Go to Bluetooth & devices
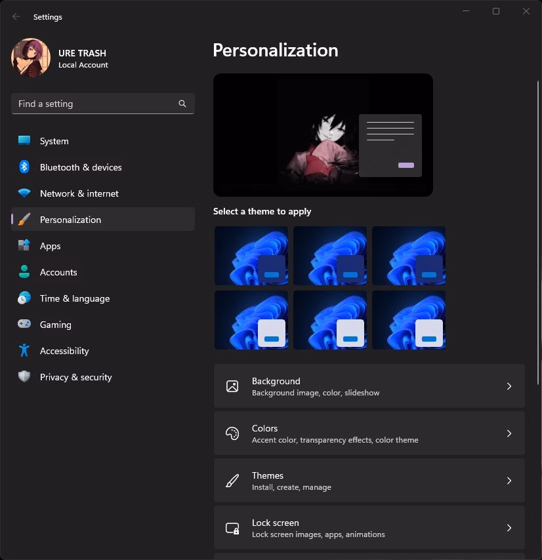Image resolution: width=542 pixels, height=560 pixels. point(103,167)
